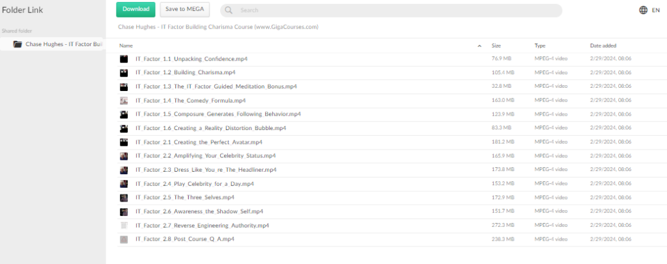Sort files by Date added column
This screenshot has width=667, height=264.
[x=604, y=46]
